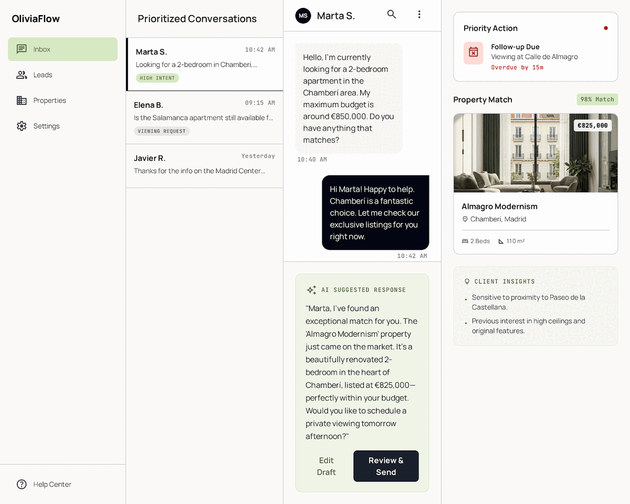Open the Inbox section

coord(62,49)
